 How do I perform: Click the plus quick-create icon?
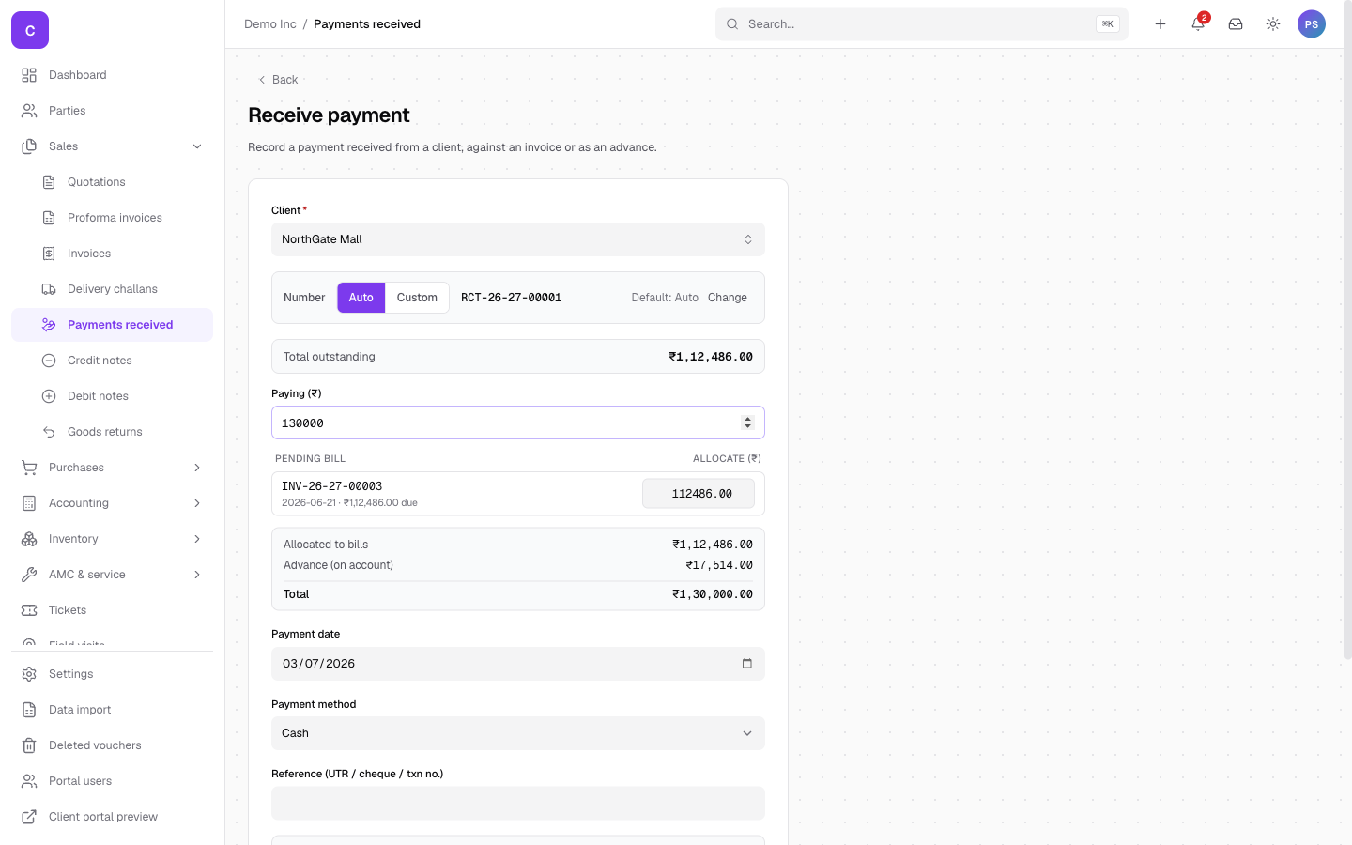pyautogui.click(x=1160, y=24)
